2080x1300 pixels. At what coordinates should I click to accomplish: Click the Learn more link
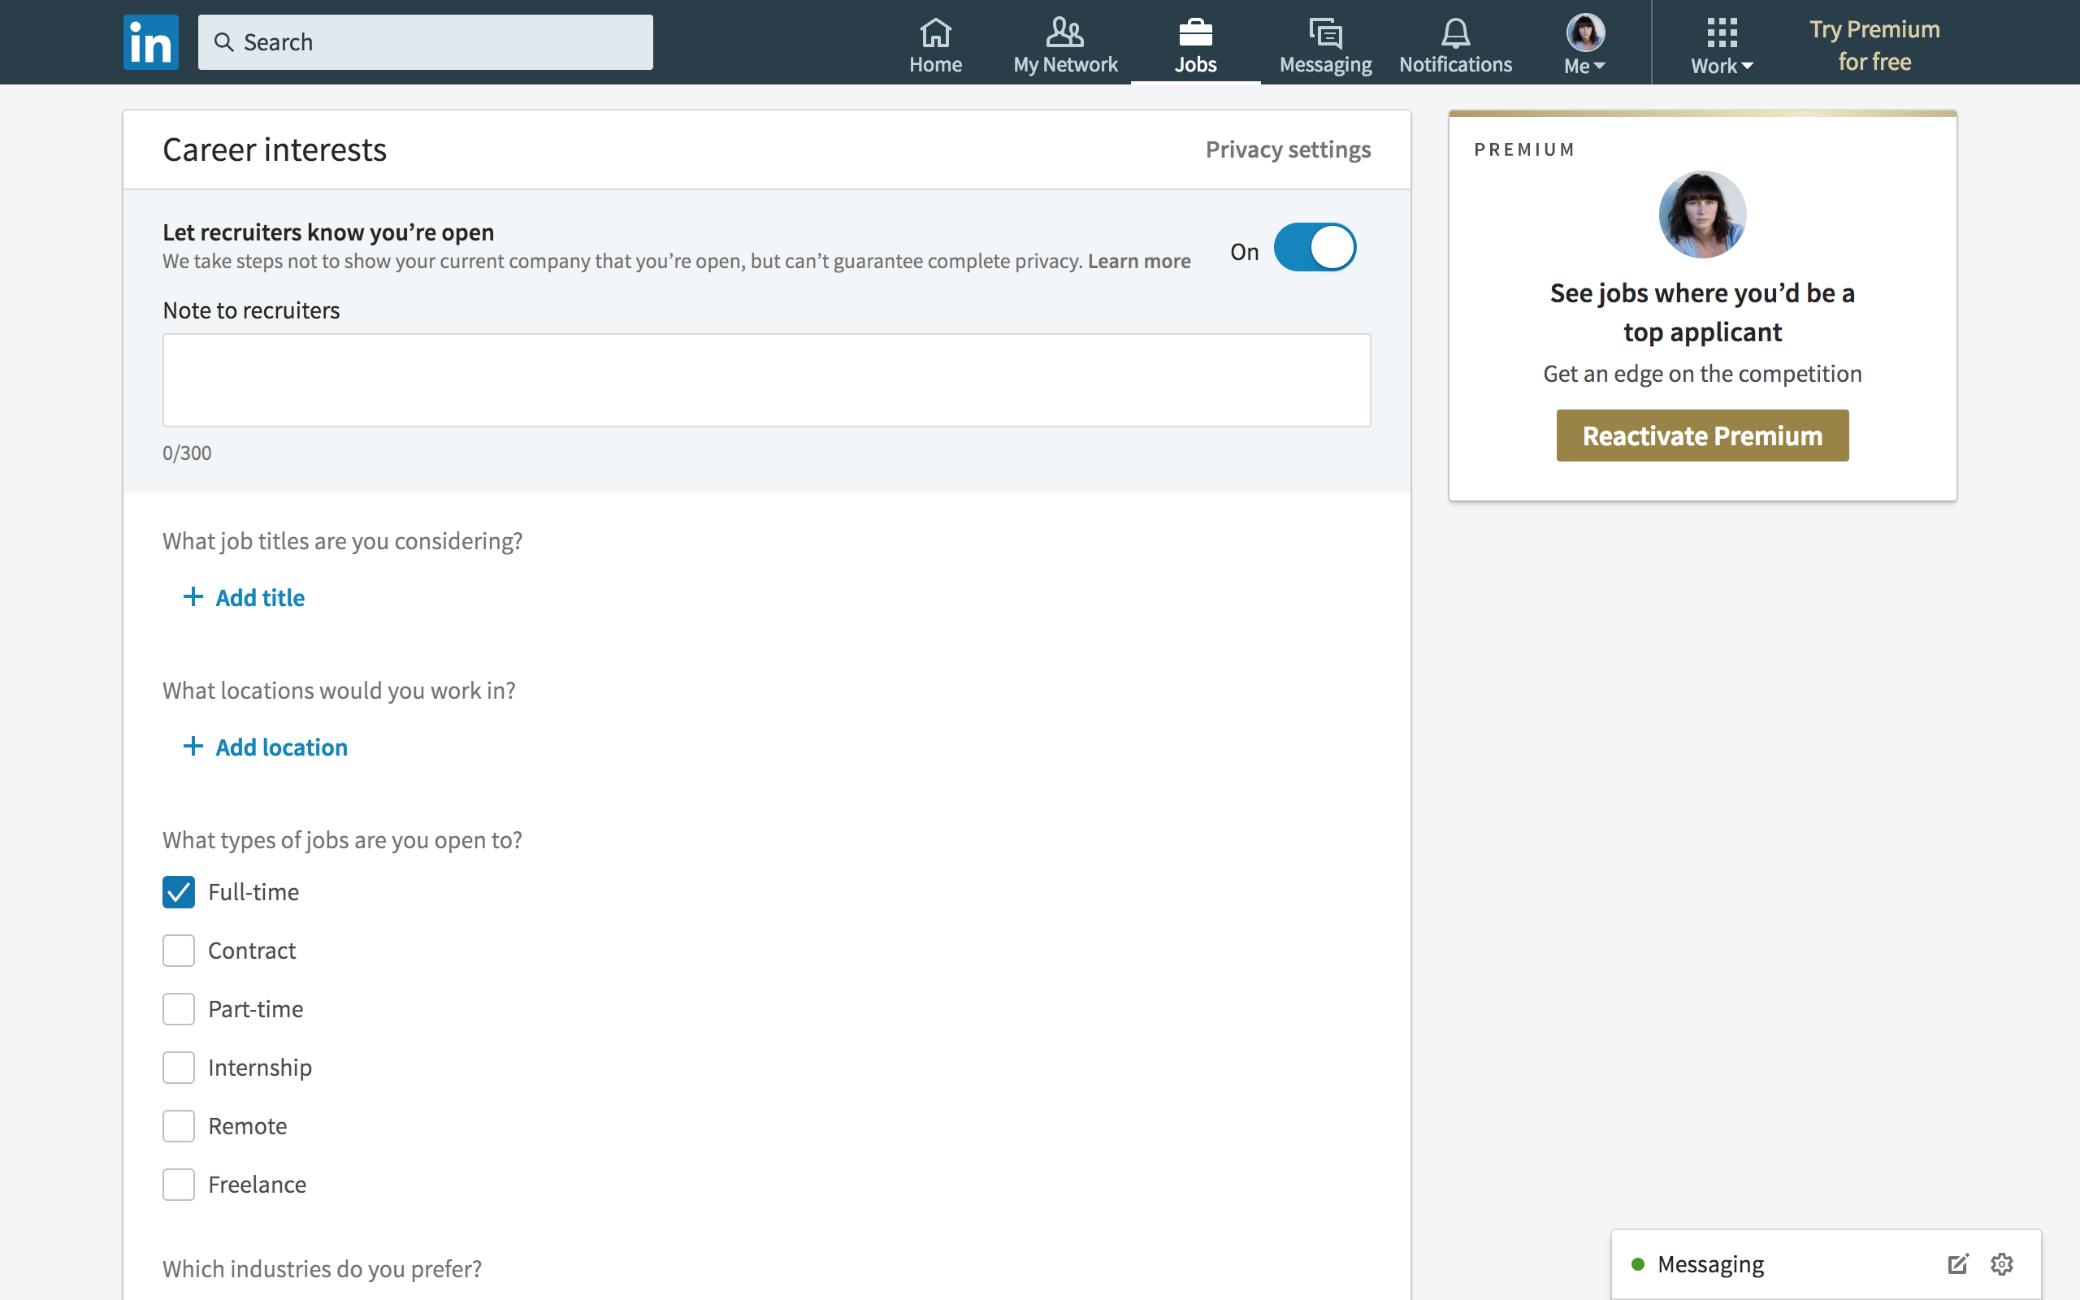1139,261
